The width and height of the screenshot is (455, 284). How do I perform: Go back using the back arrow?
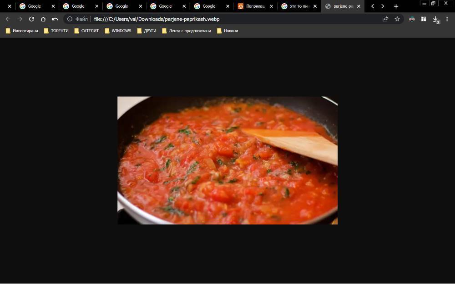[8, 19]
